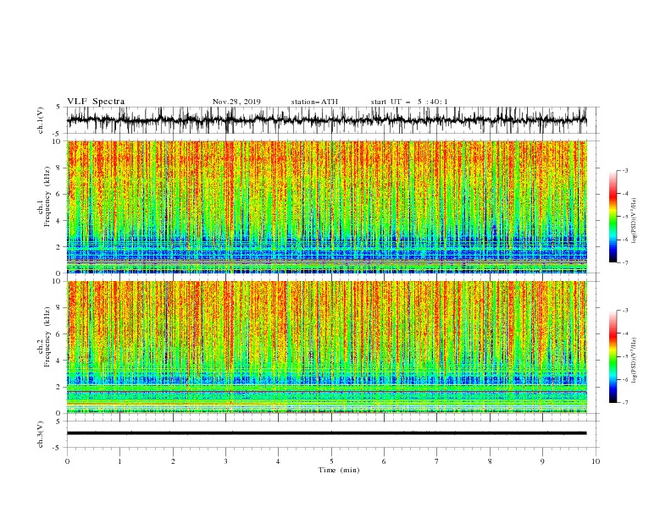
Task: Click the ch.1(V) waveform trace
Action: [326, 120]
